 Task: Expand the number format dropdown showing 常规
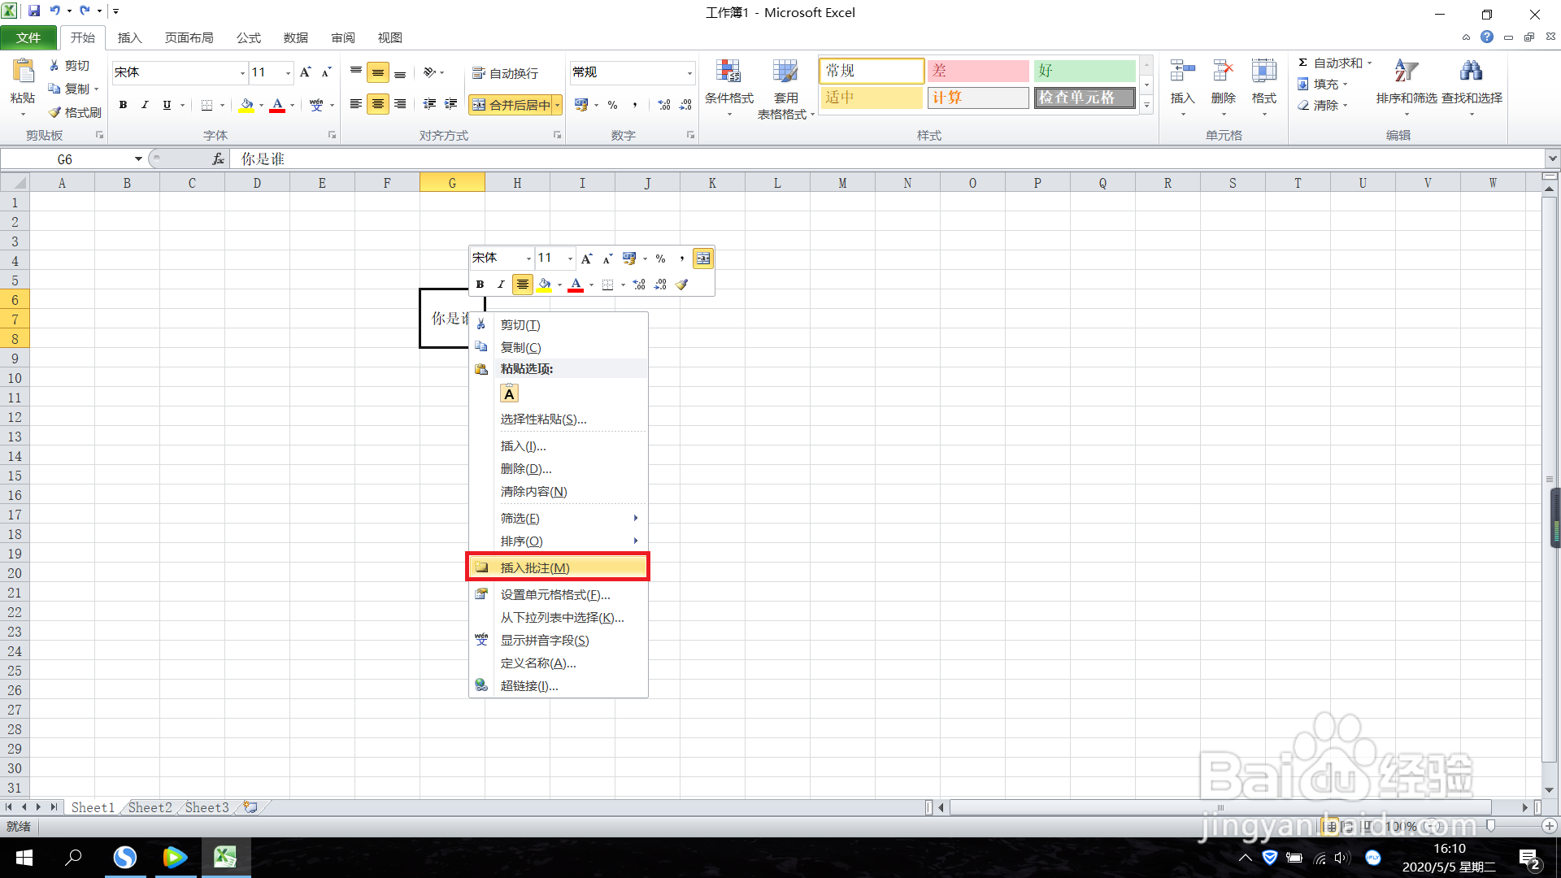(689, 73)
